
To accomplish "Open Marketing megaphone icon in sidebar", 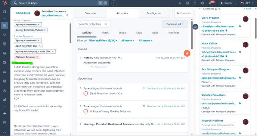I will pos(4,35).
